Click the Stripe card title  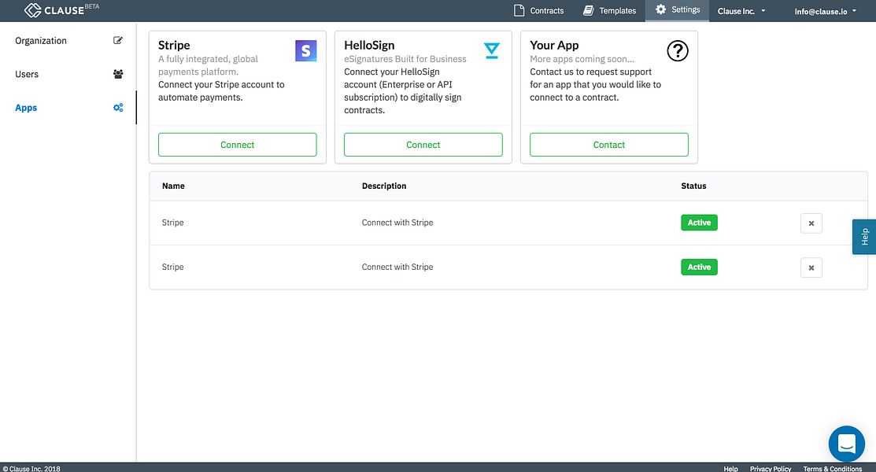[174, 46]
